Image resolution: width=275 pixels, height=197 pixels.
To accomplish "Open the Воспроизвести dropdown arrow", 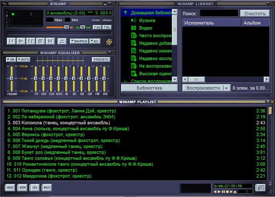I will pyautogui.click(x=226, y=88).
